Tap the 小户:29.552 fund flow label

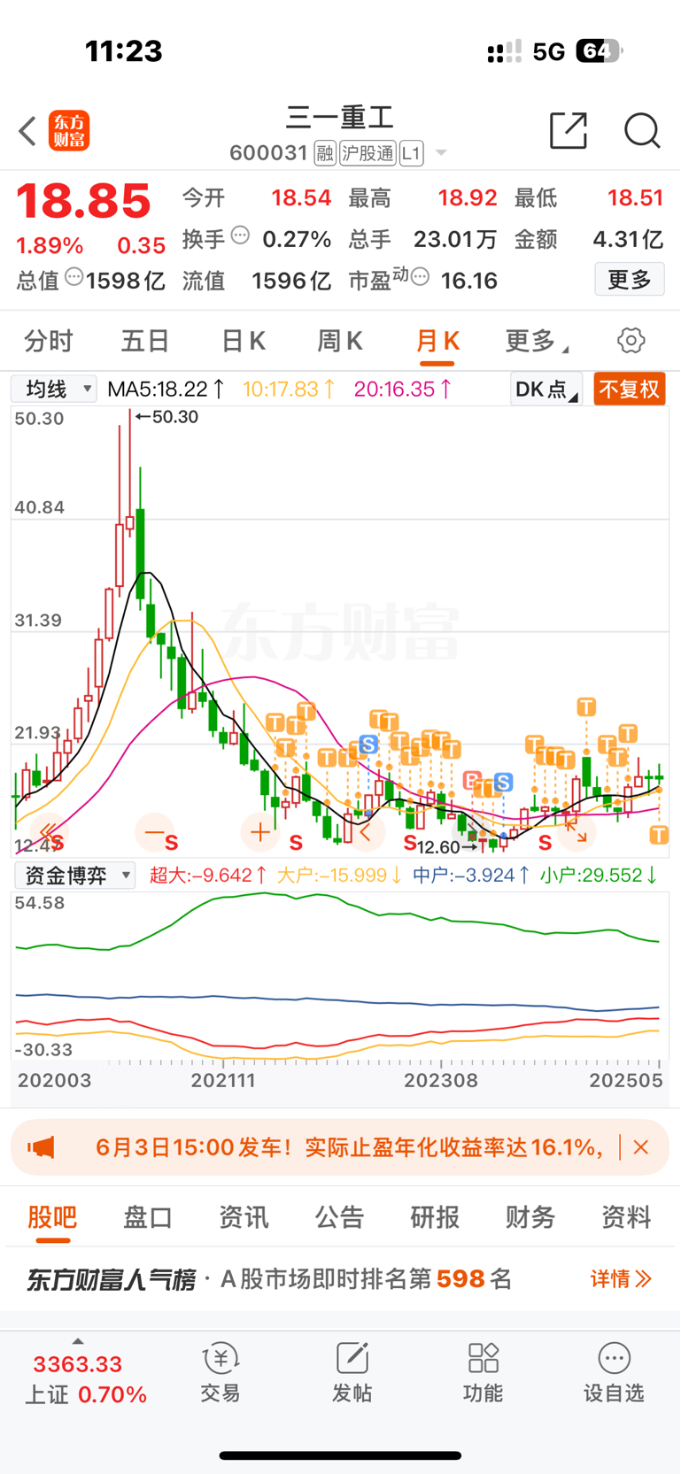click(600, 876)
